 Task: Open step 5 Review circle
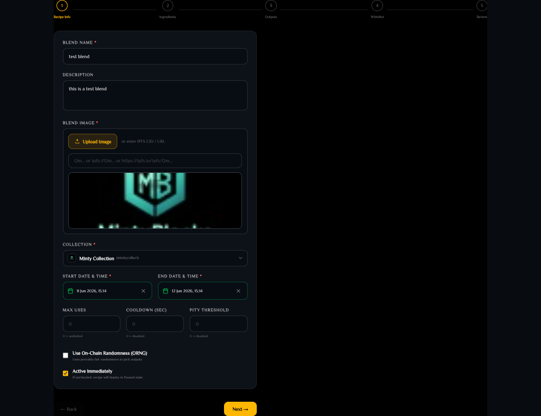482,5
